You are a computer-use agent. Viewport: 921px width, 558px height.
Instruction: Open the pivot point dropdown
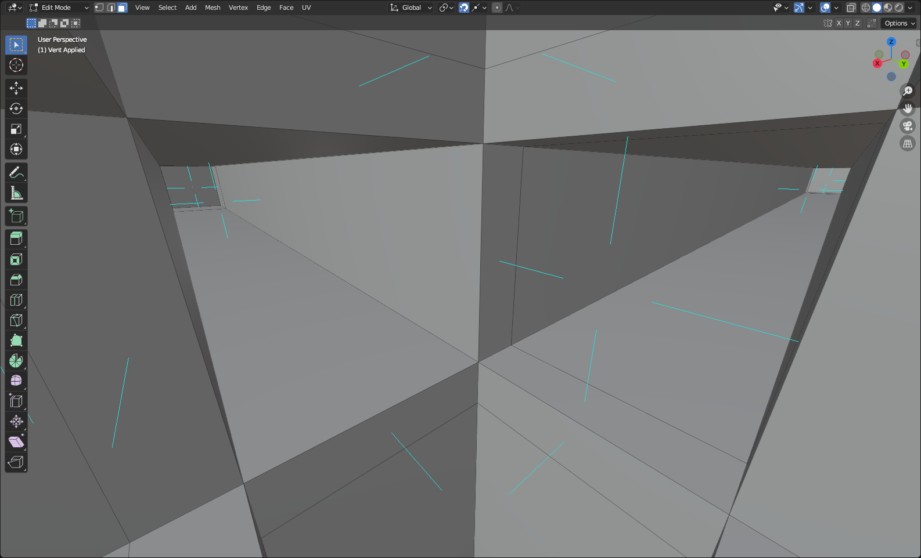(x=446, y=8)
